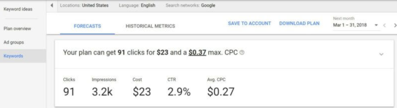
Task: Go to previous month with left chevron
Action: tap(384, 25)
